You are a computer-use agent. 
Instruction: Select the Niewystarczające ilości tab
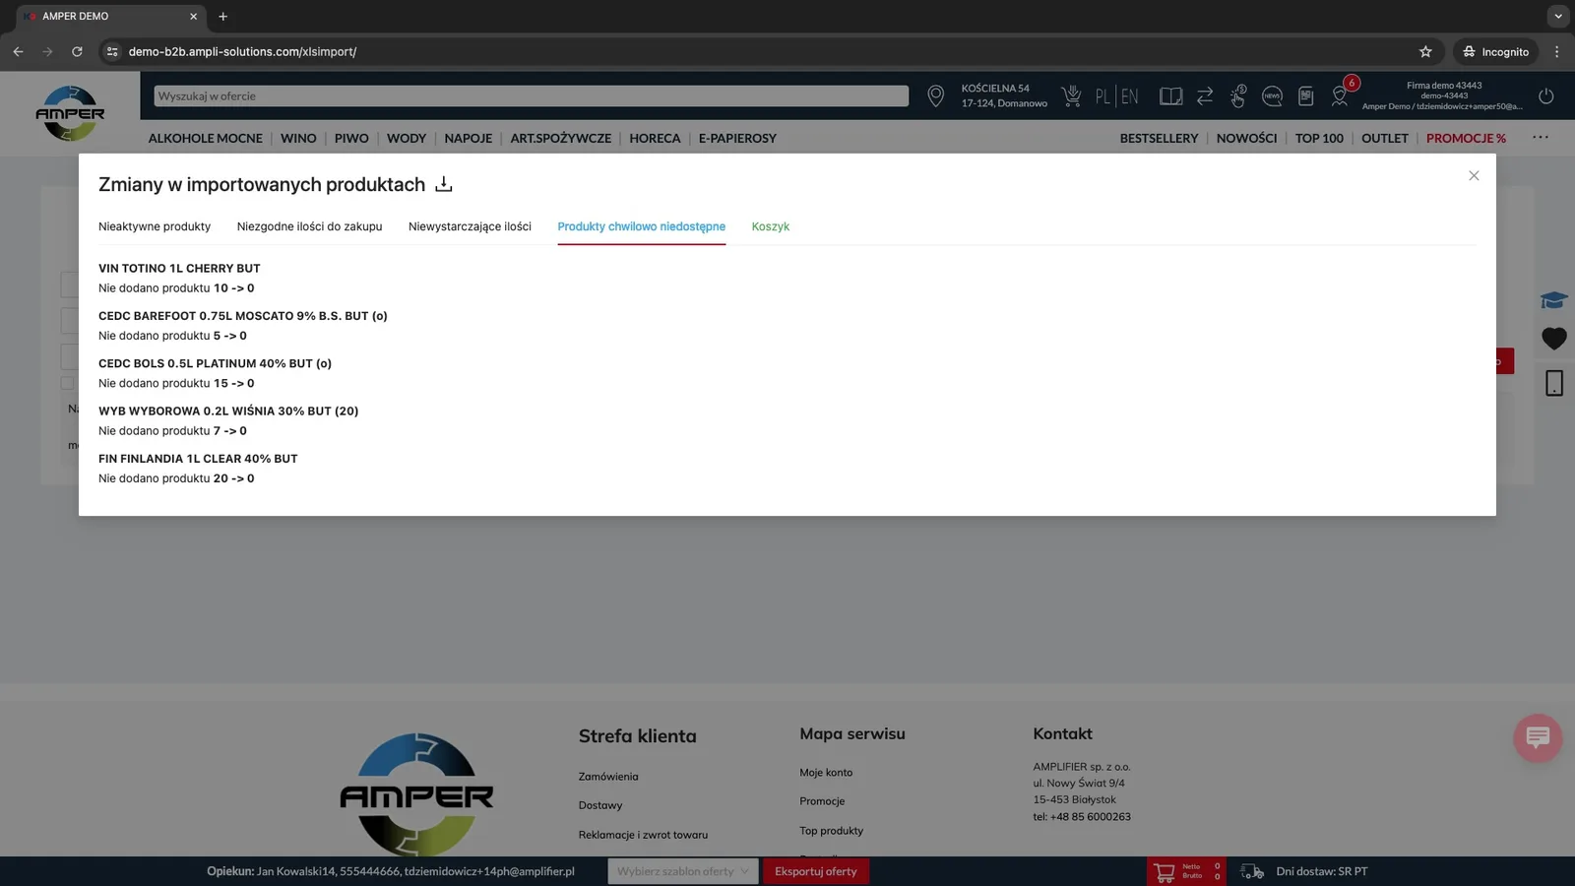pyautogui.click(x=470, y=226)
